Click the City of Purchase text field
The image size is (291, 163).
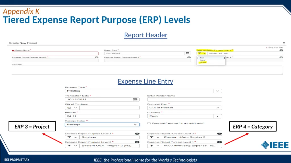click(109, 108)
